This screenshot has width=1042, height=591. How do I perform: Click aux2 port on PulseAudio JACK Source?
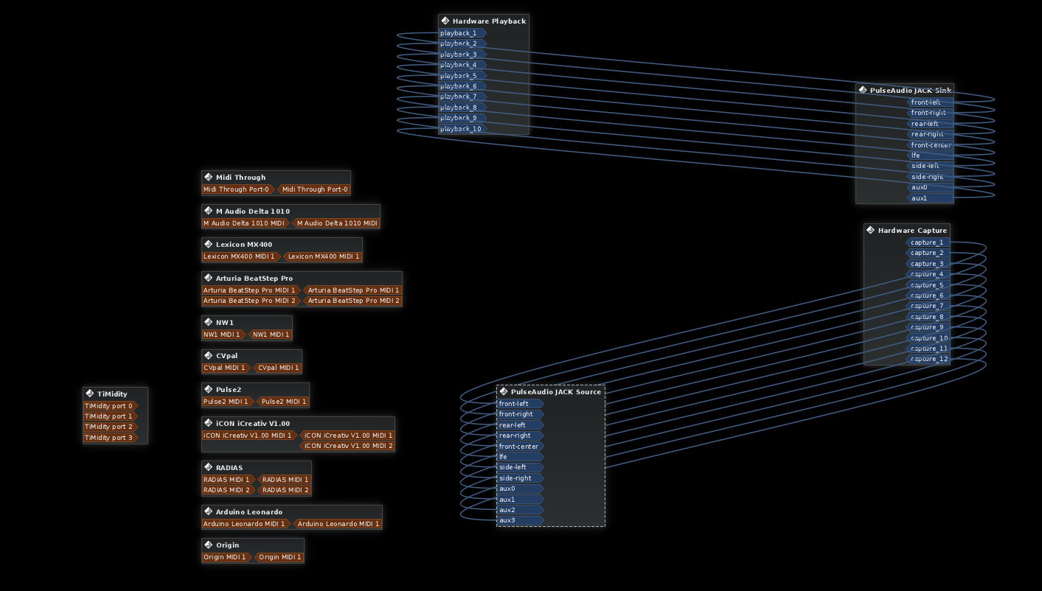tap(521, 510)
